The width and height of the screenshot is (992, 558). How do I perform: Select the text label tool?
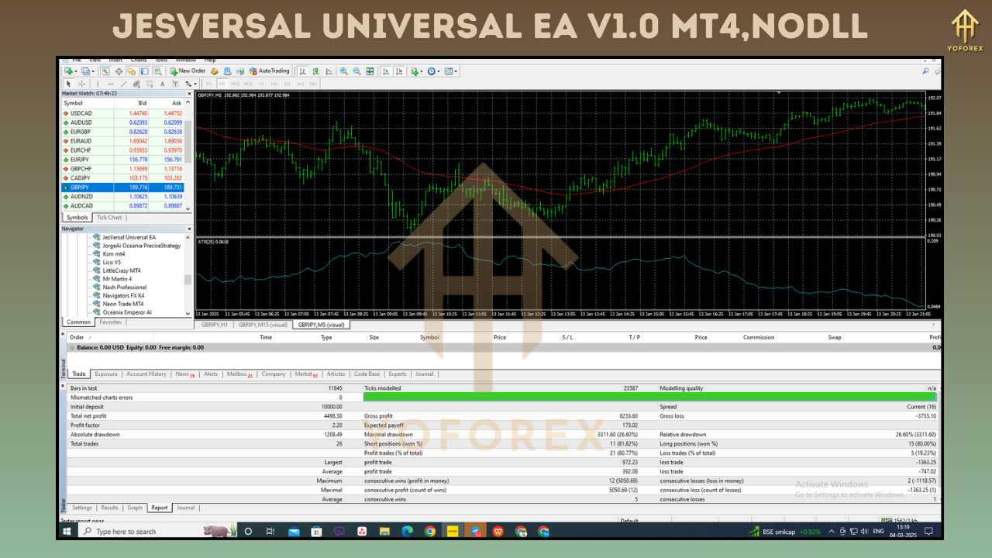(x=175, y=83)
